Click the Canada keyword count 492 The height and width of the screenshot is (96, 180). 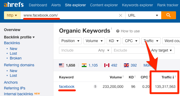pos(114,65)
